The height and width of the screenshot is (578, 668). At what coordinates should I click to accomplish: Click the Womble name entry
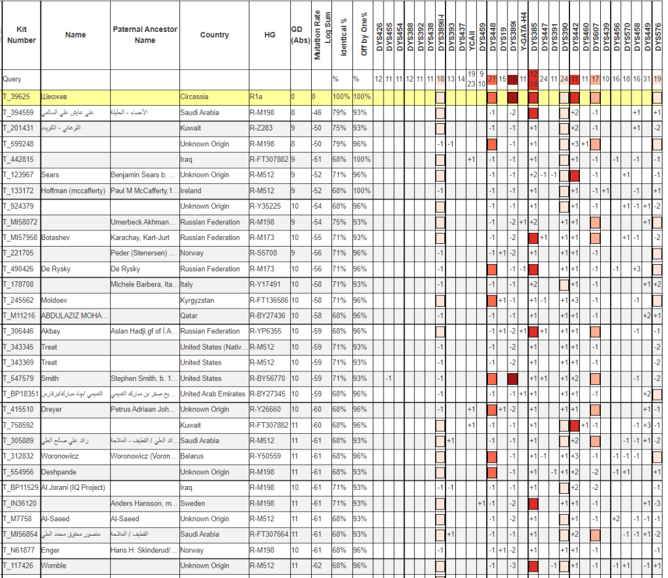(53, 566)
